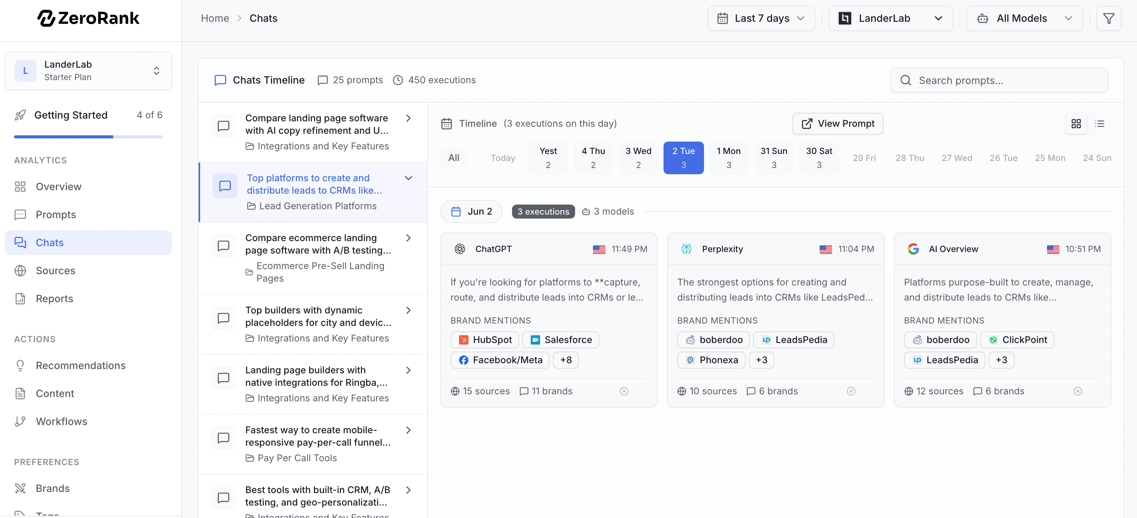
Task: Open the filter funnel icon
Action: (1108, 18)
